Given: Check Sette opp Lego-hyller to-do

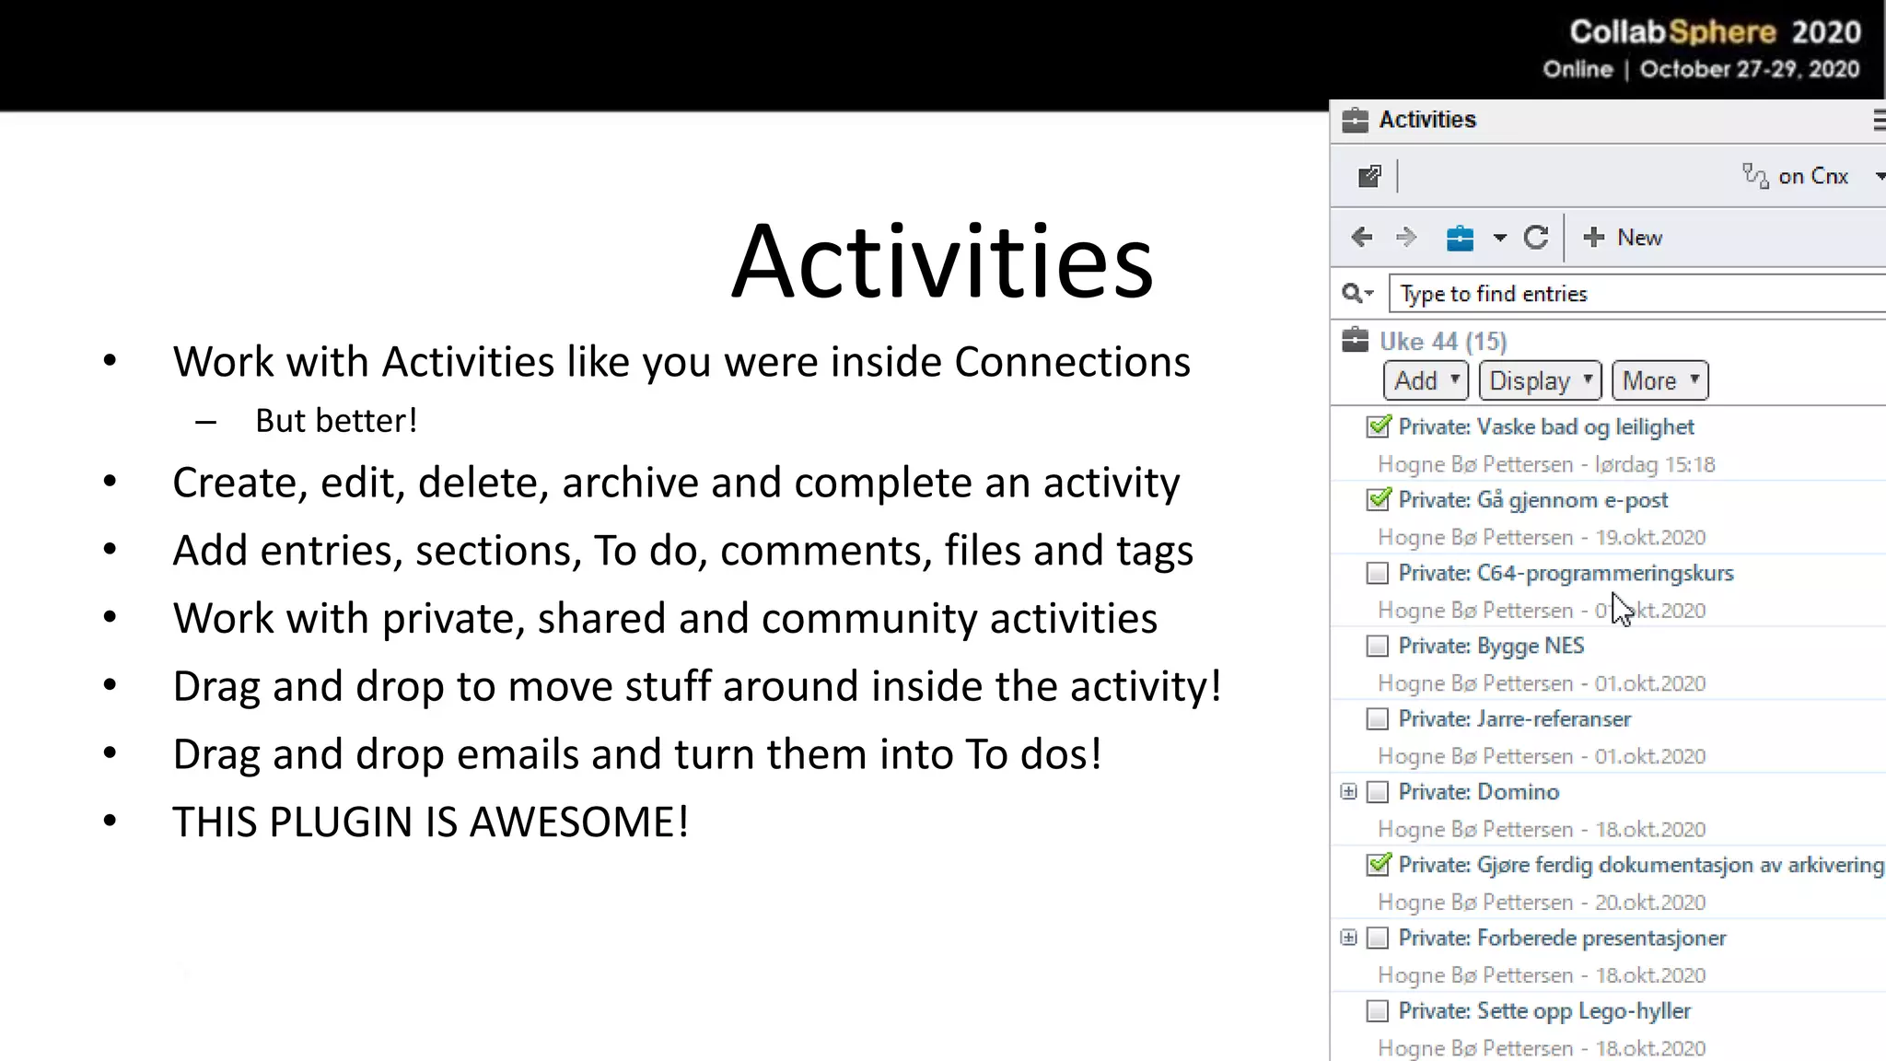Looking at the screenshot, I should tap(1377, 1011).
